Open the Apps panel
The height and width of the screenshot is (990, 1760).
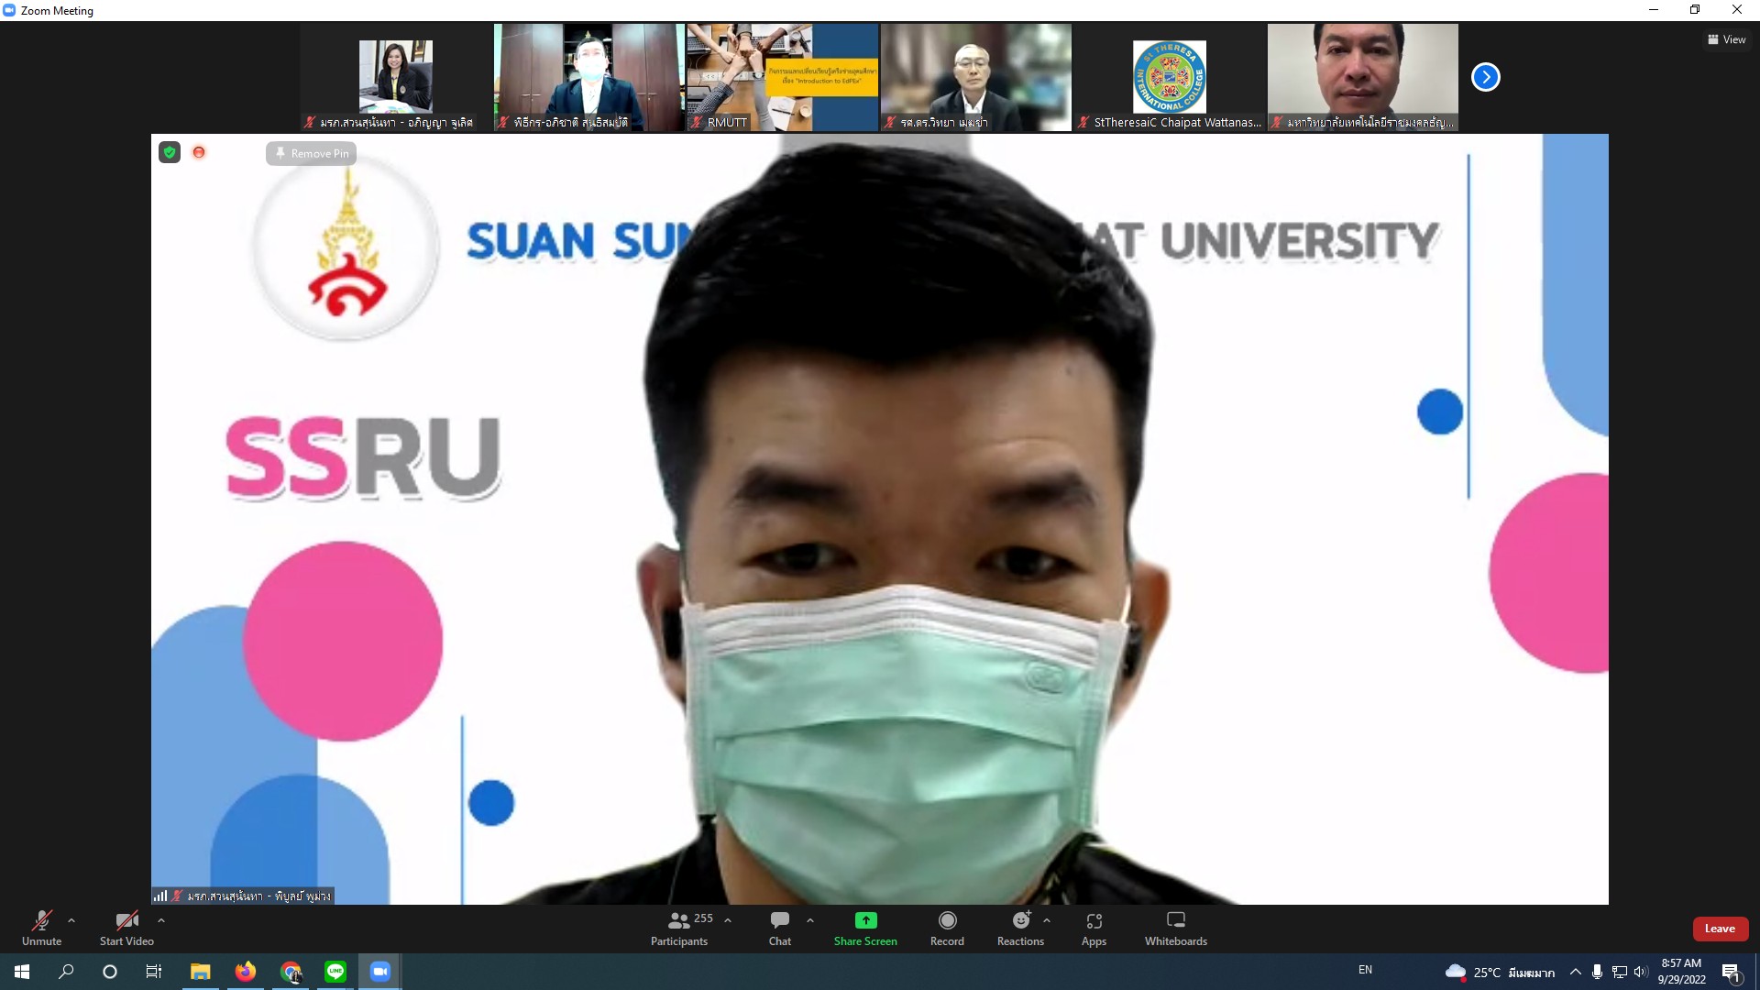click(x=1094, y=928)
